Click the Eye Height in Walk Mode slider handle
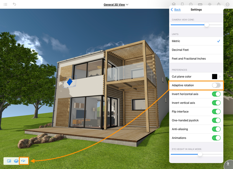Image resolution: width=233 pixels, height=169 pixels. pyautogui.click(x=200, y=154)
